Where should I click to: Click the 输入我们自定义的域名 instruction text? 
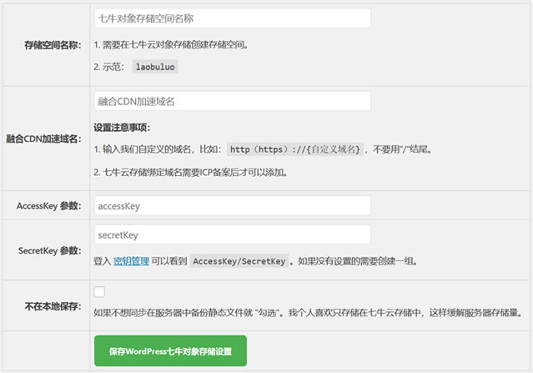coord(158,149)
